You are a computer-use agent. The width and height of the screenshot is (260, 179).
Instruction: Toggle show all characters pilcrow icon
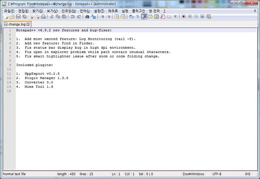(138, 17)
